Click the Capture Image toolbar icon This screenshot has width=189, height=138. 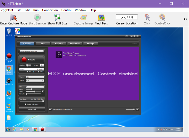84,17
